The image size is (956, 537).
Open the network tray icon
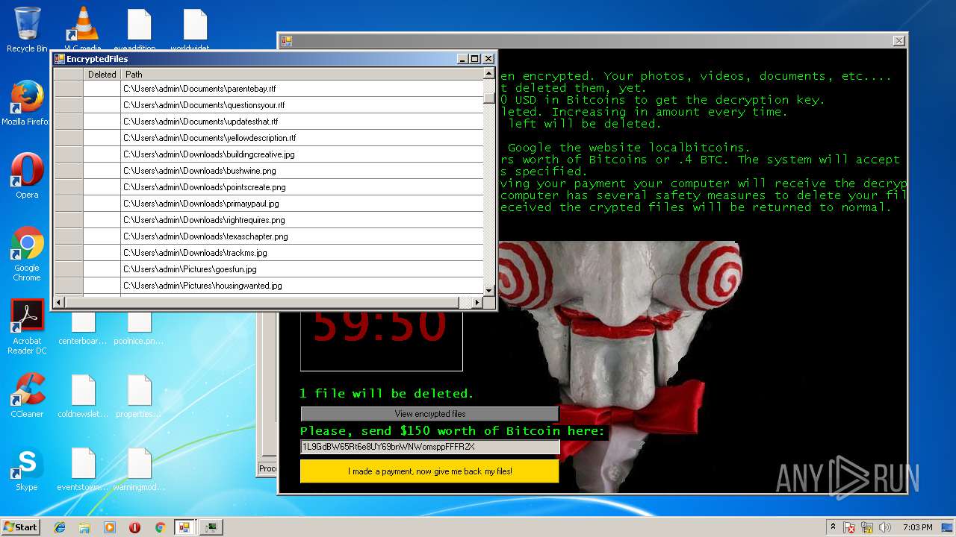(x=867, y=527)
